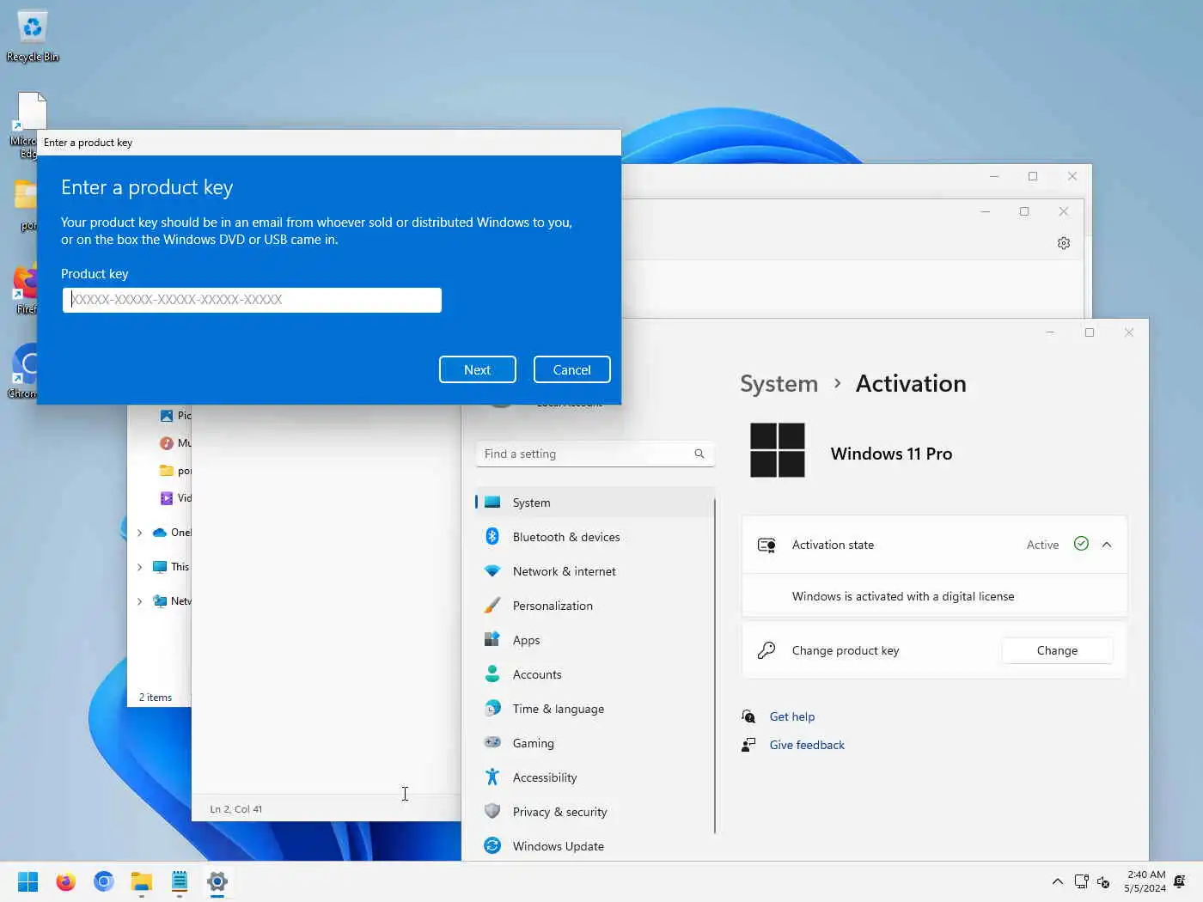Click the network icon in system tray
Screen dimensions: 1203x902
pyautogui.click(x=1081, y=881)
